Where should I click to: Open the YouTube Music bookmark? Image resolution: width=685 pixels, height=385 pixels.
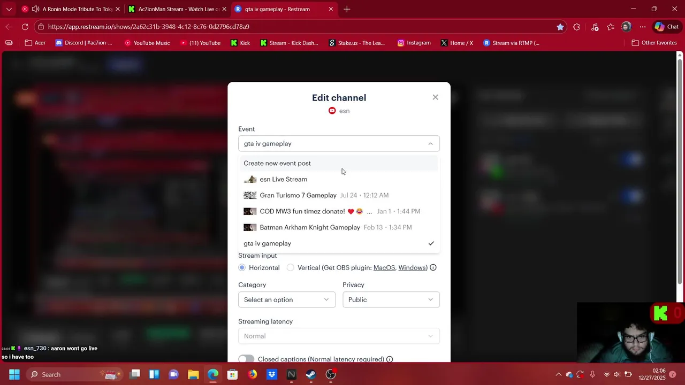[147, 43]
